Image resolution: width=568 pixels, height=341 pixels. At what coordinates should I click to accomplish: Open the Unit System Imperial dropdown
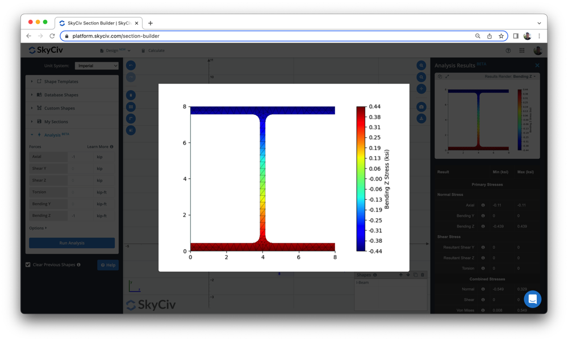point(96,66)
